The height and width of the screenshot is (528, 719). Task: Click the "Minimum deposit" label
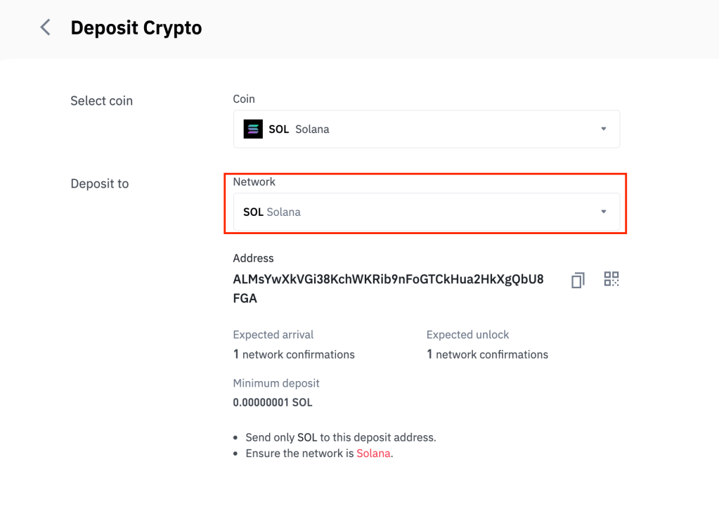pyautogui.click(x=276, y=383)
